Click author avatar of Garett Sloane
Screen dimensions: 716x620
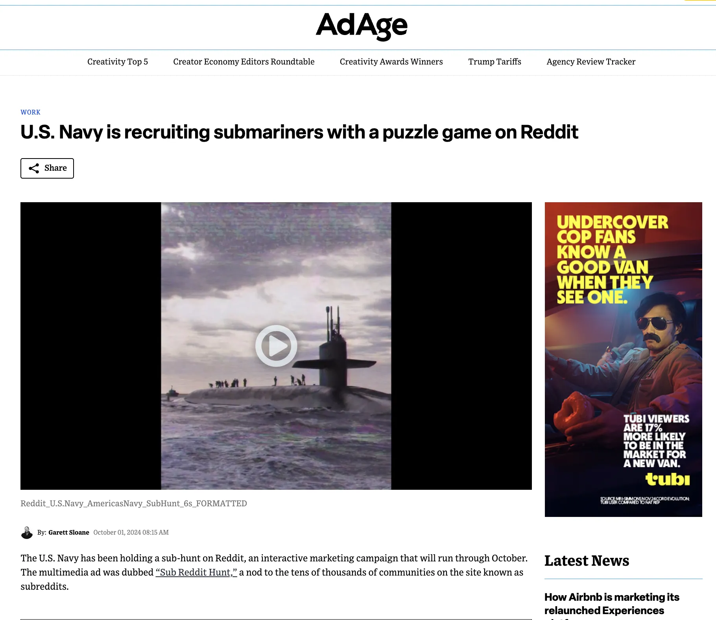[27, 533]
